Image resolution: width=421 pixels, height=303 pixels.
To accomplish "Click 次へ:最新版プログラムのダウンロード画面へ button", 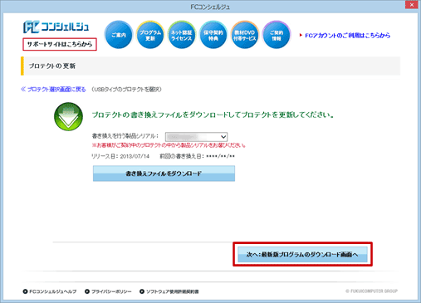I will pyautogui.click(x=302, y=254).
